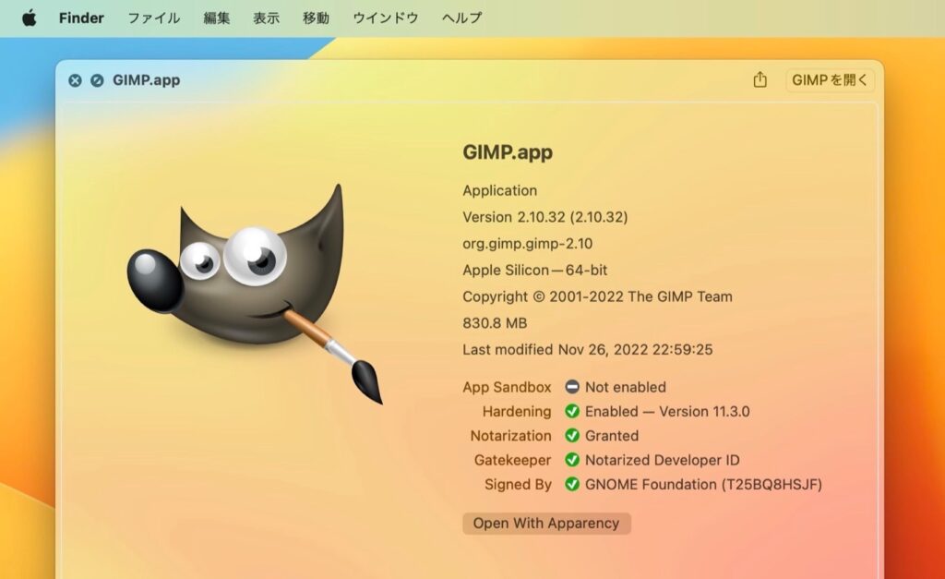945x579 pixels.
Task: Click the GIMP.app window title
Action: [148, 79]
